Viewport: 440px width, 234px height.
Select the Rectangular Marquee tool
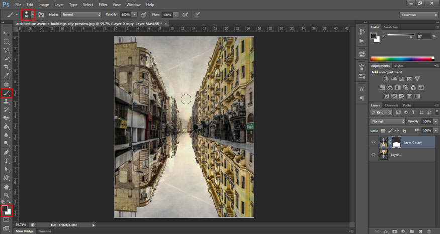click(6, 42)
